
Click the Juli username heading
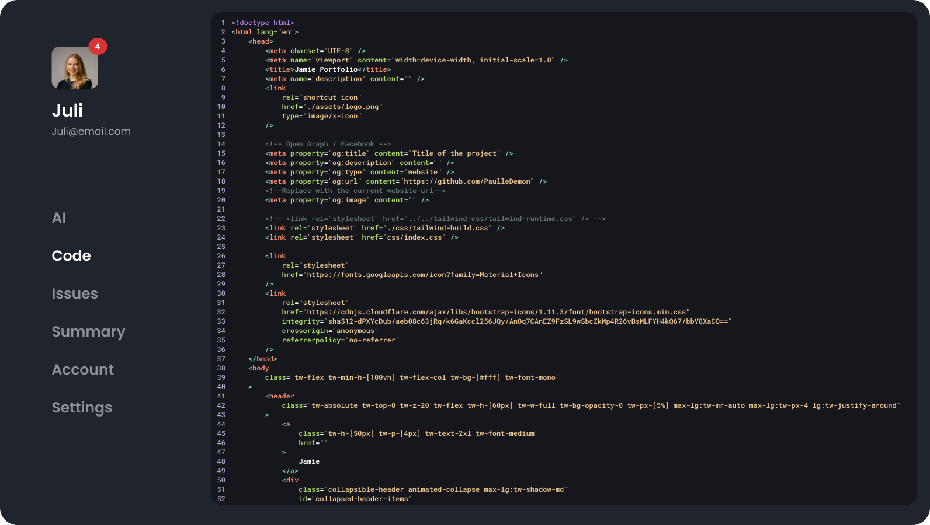click(x=67, y=110)
